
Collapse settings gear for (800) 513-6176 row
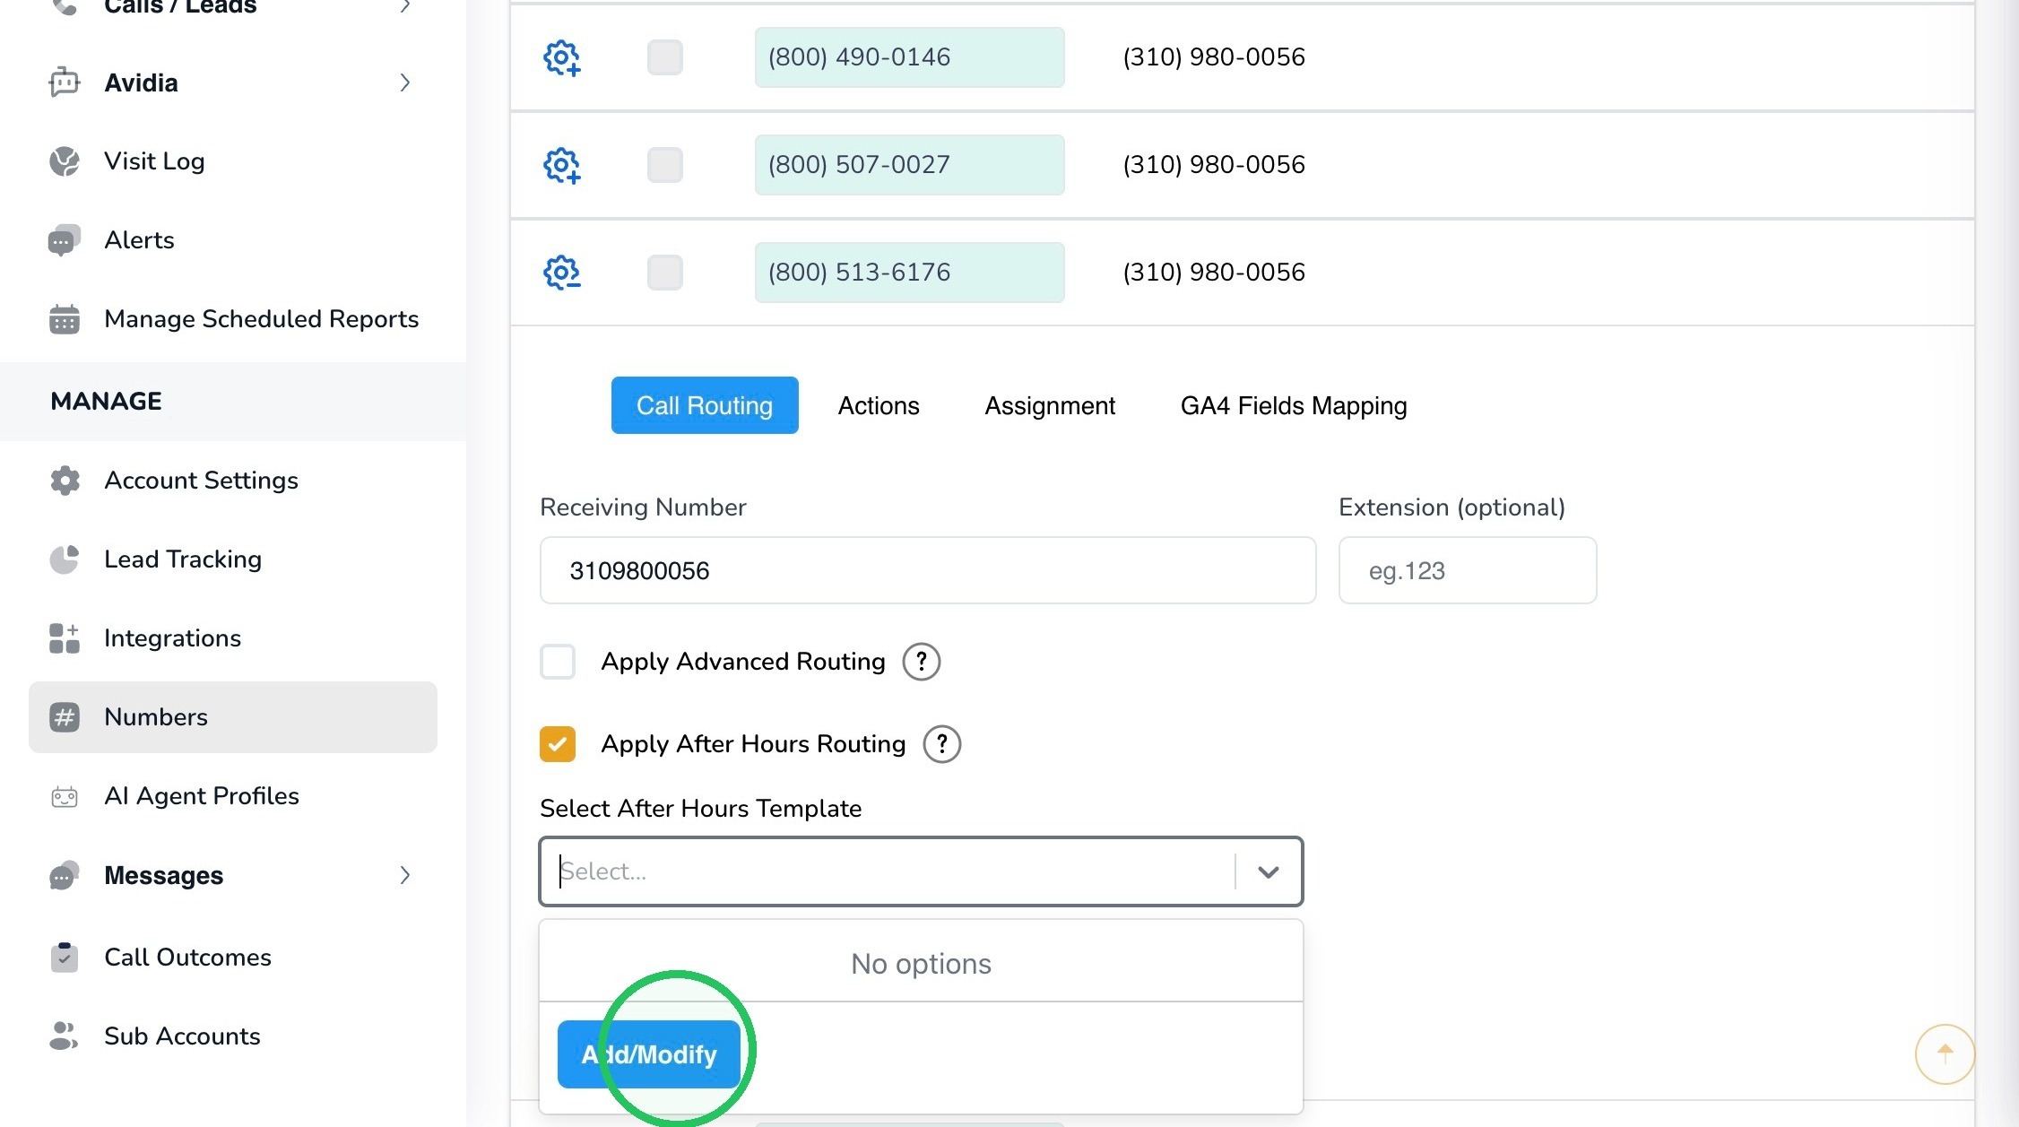point(562,273)
